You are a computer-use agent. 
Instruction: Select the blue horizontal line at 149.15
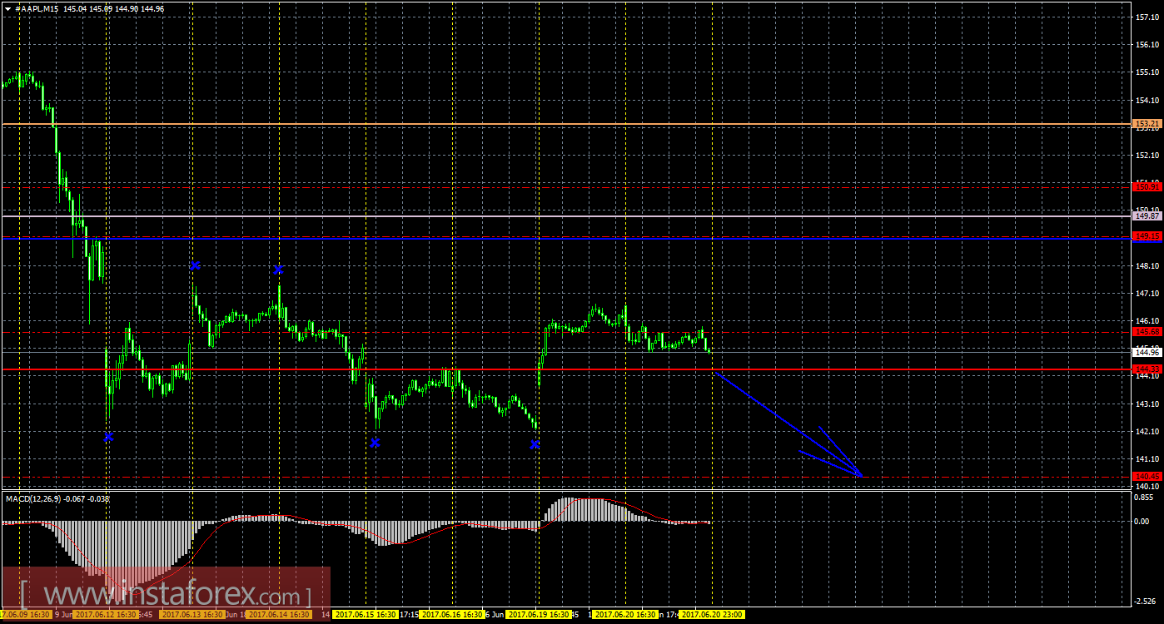[x=566, y=237]
